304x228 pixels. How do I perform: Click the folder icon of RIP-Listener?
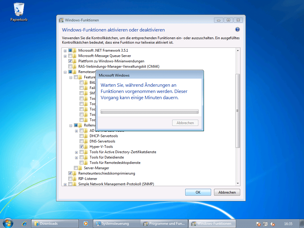pyautogui.click(x=75, y=178)
